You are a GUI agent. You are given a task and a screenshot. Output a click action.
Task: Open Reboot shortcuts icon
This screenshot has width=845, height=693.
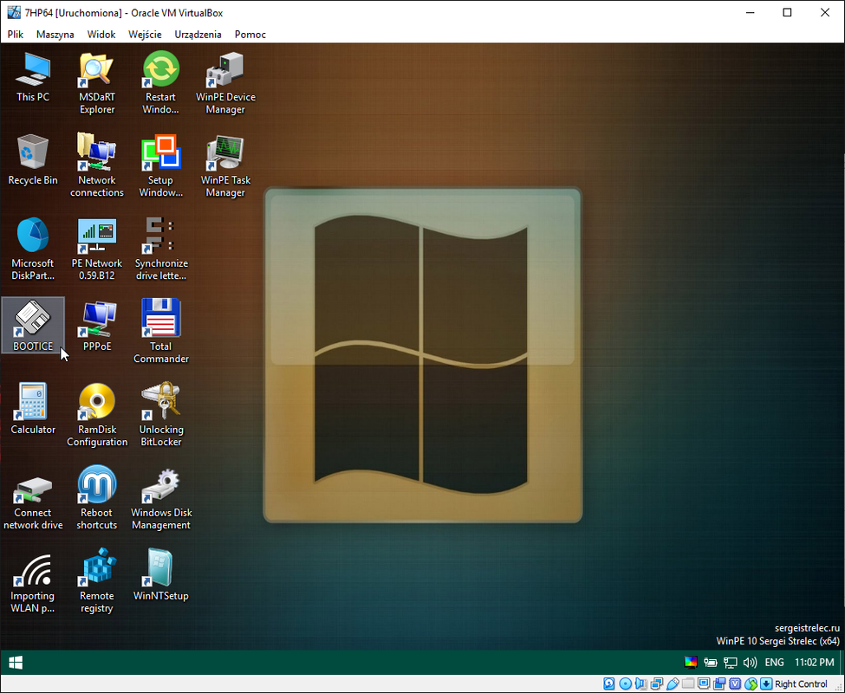point(97,498)
